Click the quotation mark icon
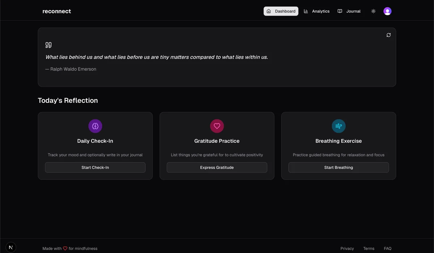 pos(48,45)
